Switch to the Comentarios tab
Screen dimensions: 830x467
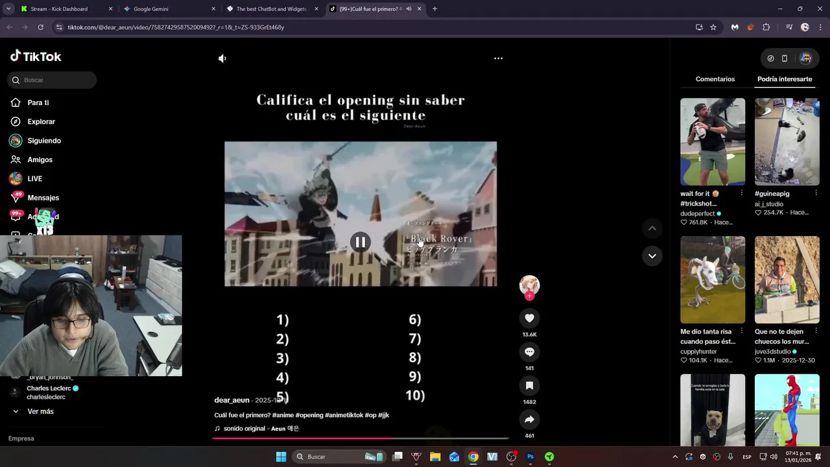[715, 79]
